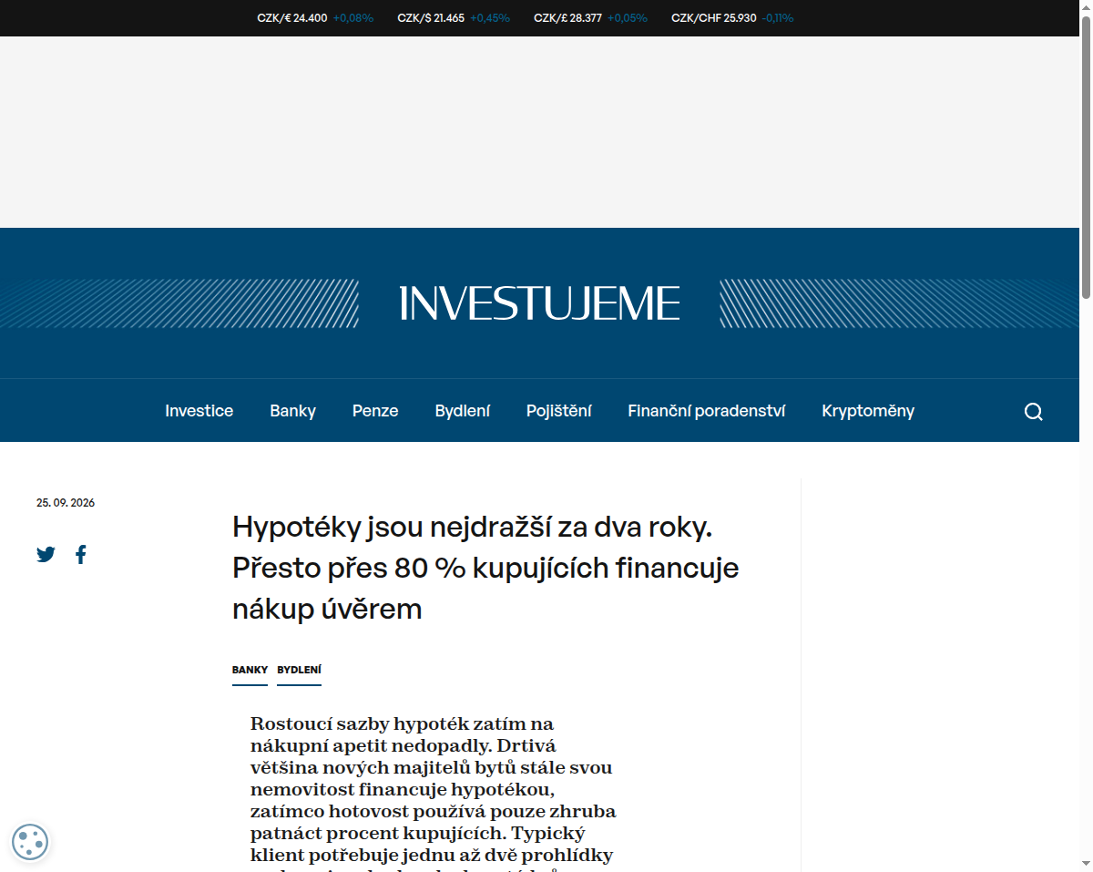The image size is (1093, 872).
Task: Click the article lead paragraph starting Rostoucí sazby
Action: coord(434,793)
